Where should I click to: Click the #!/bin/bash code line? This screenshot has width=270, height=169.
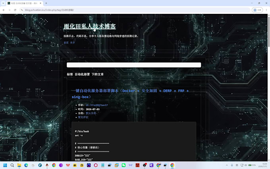(x=82, y=131)
